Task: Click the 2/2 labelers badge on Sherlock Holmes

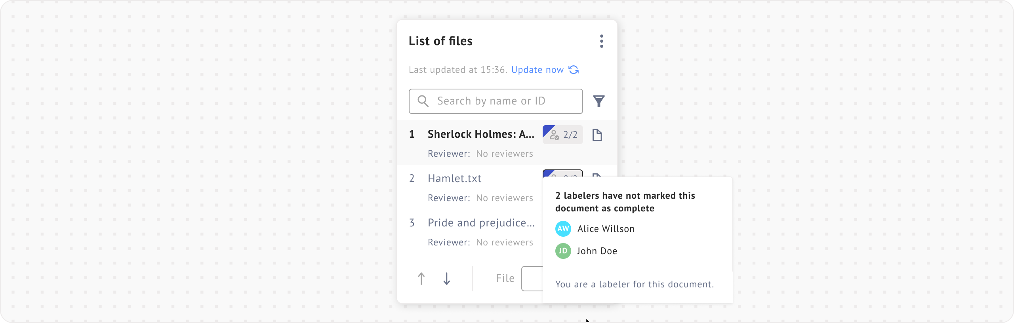Action: pos(562,135)
